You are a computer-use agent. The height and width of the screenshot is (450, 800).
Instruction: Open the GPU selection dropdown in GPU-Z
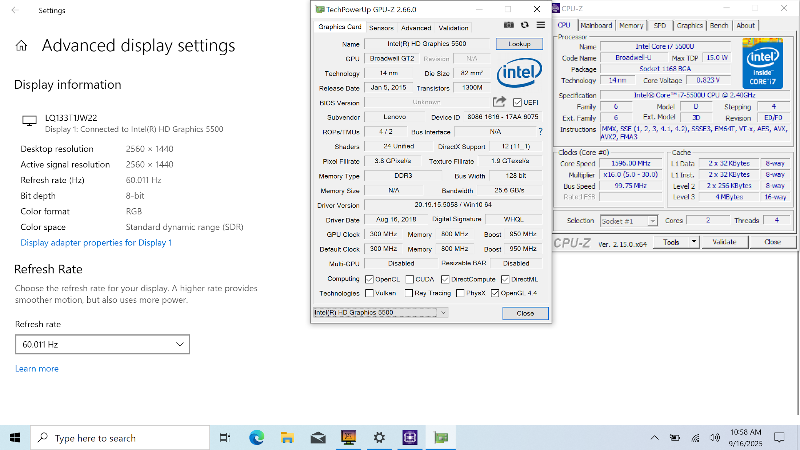point(381,312)
